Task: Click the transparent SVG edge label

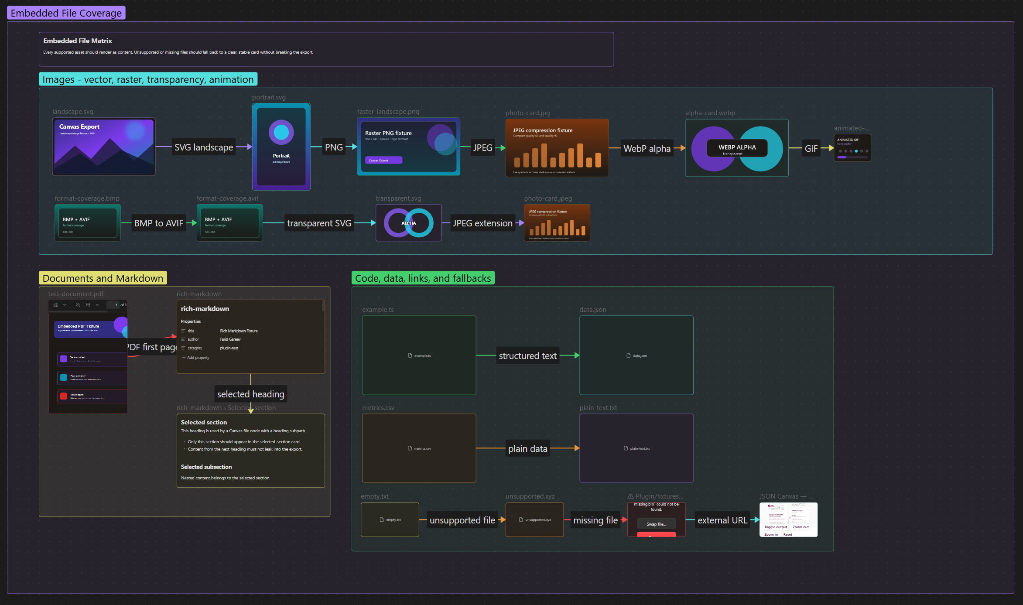Action: tap(319, 223)
